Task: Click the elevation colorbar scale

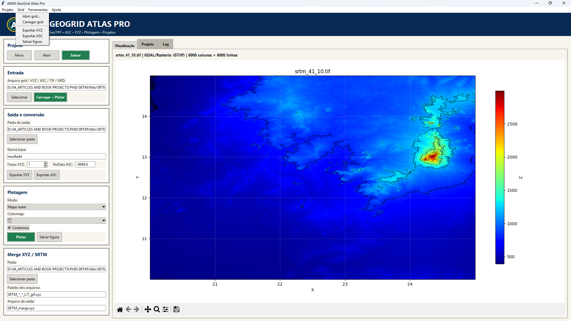Action: [500, 177]
